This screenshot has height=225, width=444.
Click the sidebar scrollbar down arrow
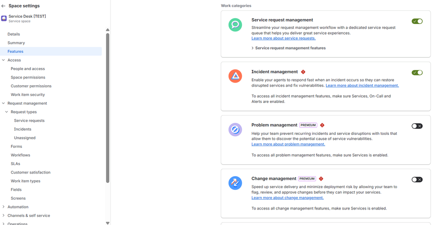[108, 223]
